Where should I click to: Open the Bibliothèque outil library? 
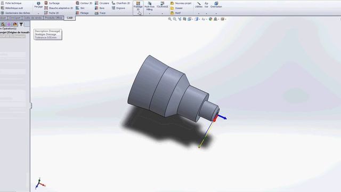pyautogui.click(x=12, y=8)
